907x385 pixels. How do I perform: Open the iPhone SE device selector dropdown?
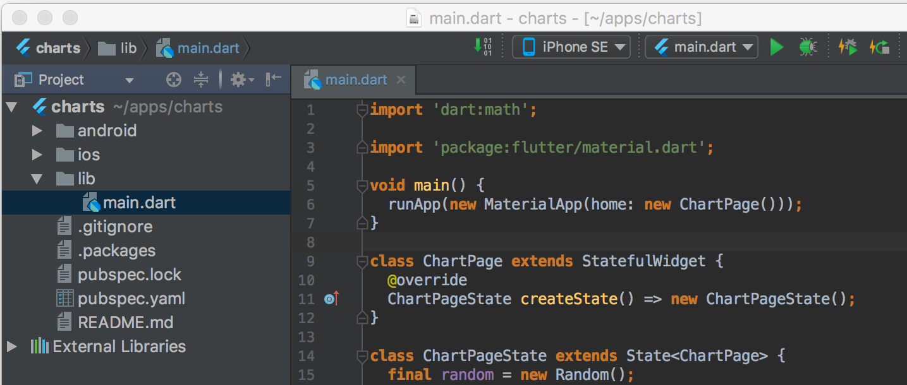click(571, 47)
